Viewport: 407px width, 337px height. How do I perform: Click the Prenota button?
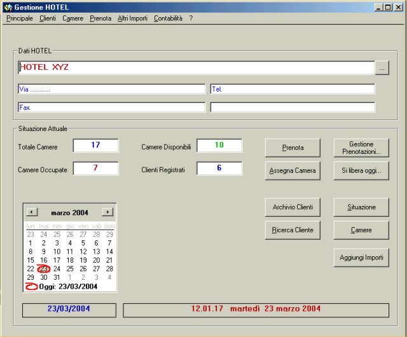(x=293, y=148)
